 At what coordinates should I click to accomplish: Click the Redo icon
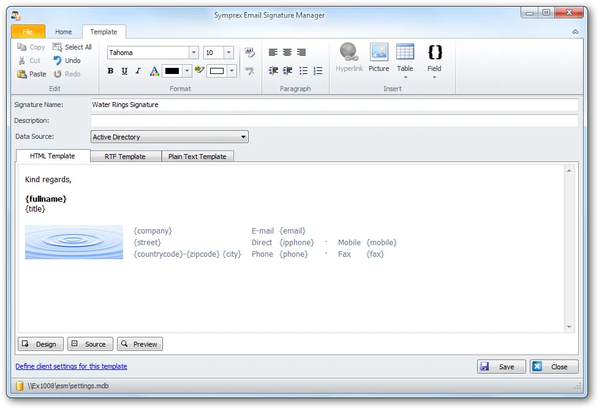click(x=58, y=74)
